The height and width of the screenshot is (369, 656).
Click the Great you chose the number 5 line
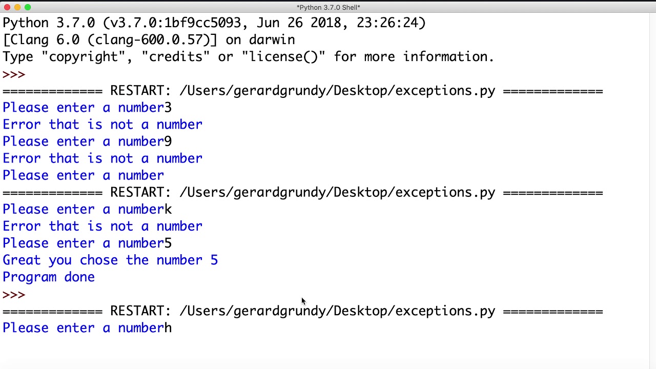coord(110,260)
